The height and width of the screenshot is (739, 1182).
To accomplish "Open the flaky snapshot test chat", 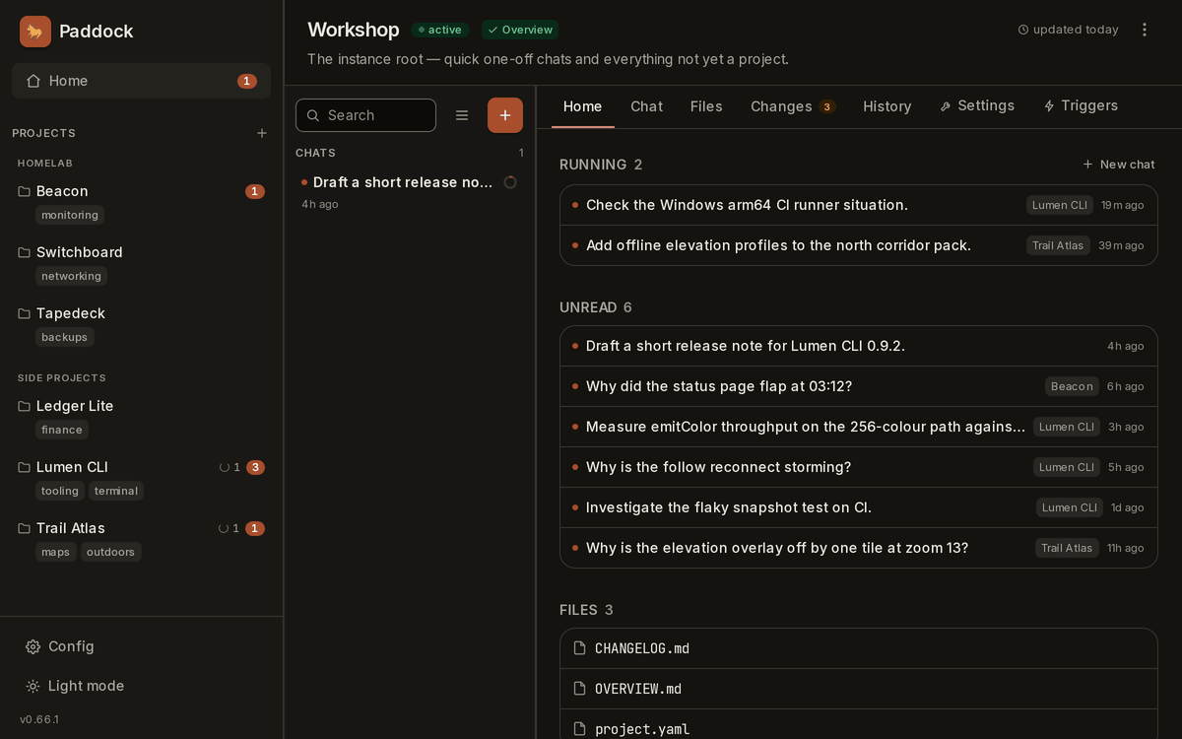I will pyautogui.click(x=858, y=507).
